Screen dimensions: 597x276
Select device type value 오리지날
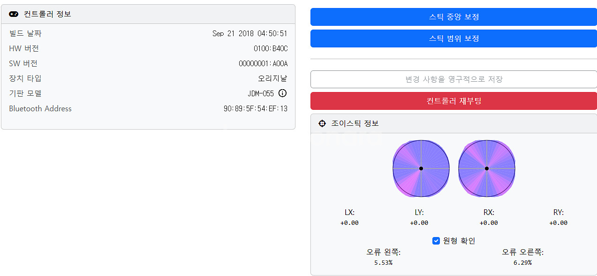[272, 78]
